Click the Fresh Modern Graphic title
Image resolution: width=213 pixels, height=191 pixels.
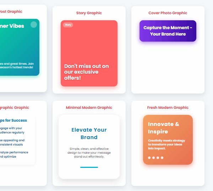point(168,107)
